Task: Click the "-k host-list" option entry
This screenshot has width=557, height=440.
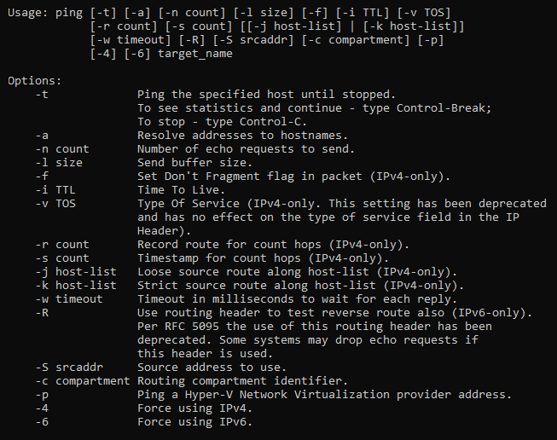Action: pyautogui.click(x=76, y=285)
